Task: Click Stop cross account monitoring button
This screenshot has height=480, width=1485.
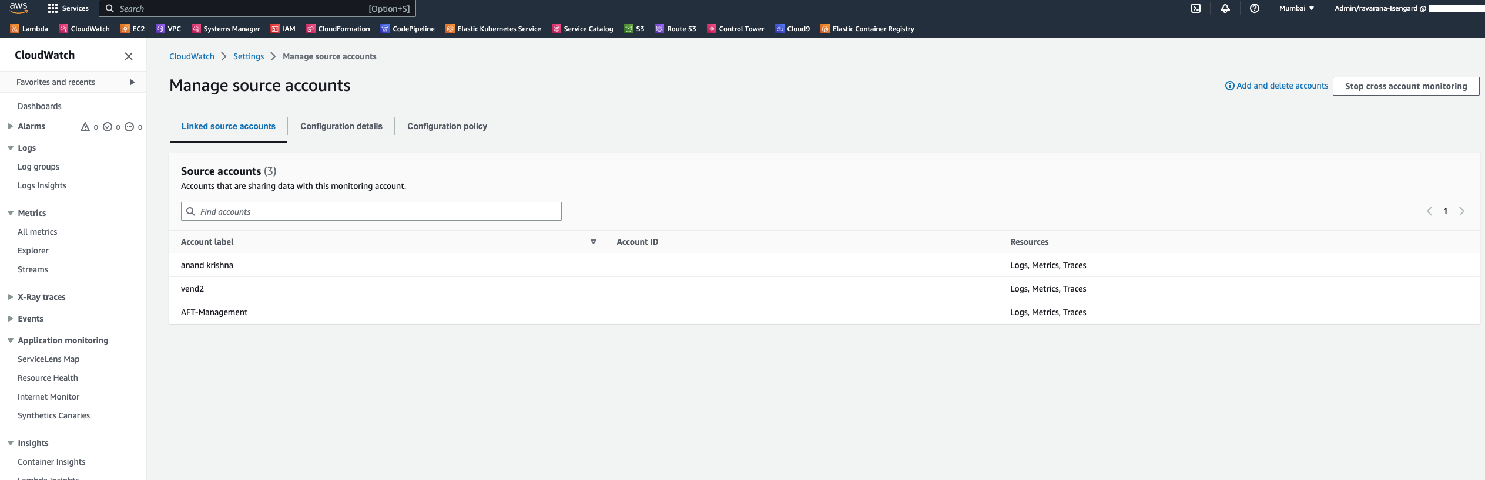Action: (1406, 86)
